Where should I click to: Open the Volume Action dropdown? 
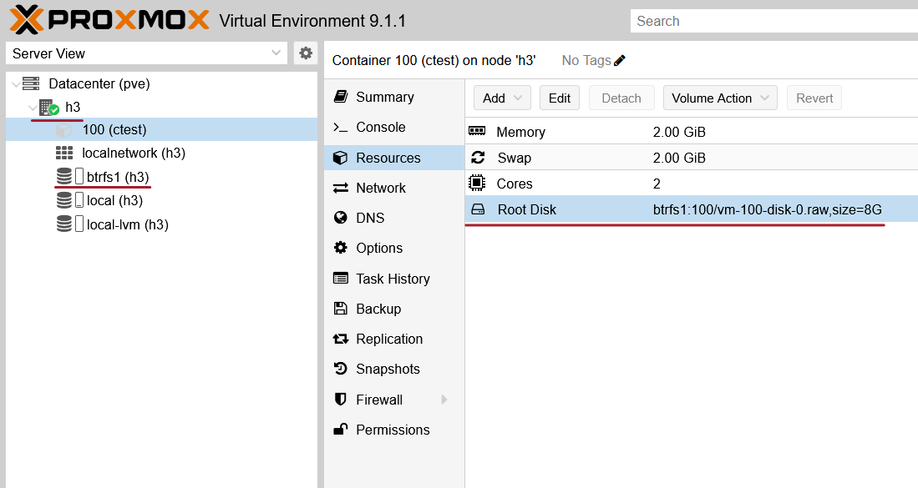[x=720, y=98]
